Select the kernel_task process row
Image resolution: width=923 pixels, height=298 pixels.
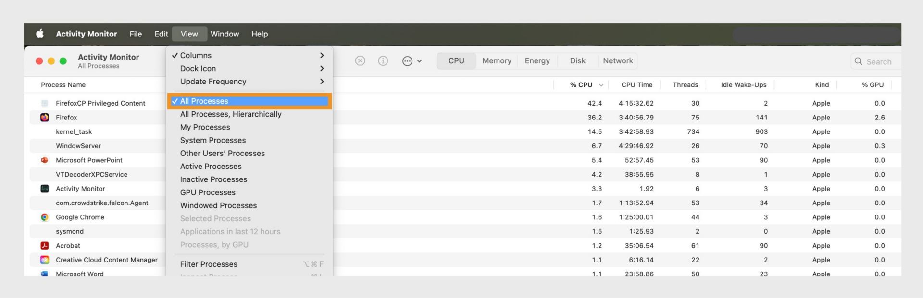[x=74, y=131]
